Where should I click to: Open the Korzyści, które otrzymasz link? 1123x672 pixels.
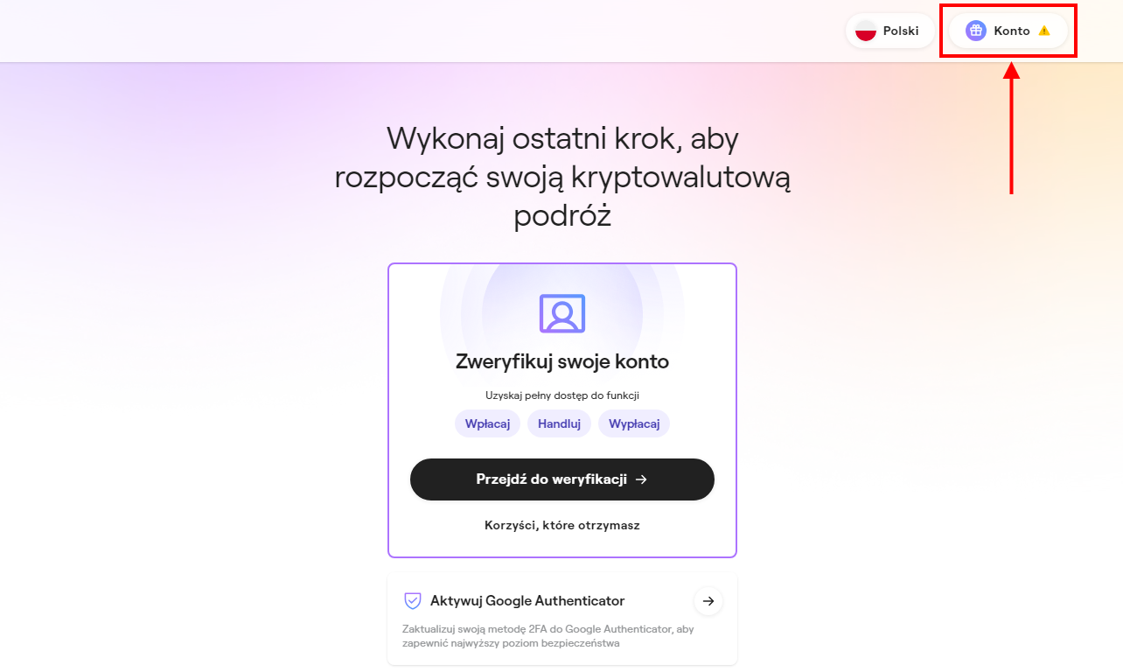[562, 526]
